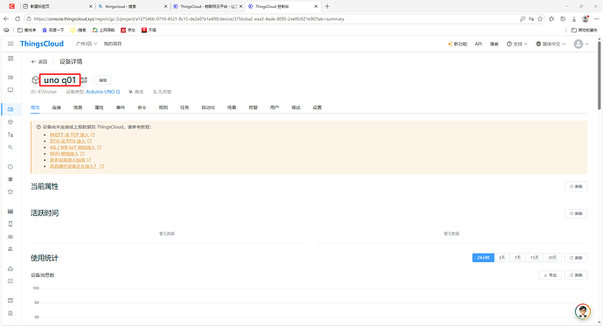The height and width of the screenshot is (326, 603).
Task: Add page to favorites with star icon
Action: [x=540, y=19]
